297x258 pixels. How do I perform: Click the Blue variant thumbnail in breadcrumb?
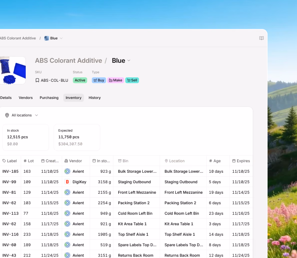[47, 38]
